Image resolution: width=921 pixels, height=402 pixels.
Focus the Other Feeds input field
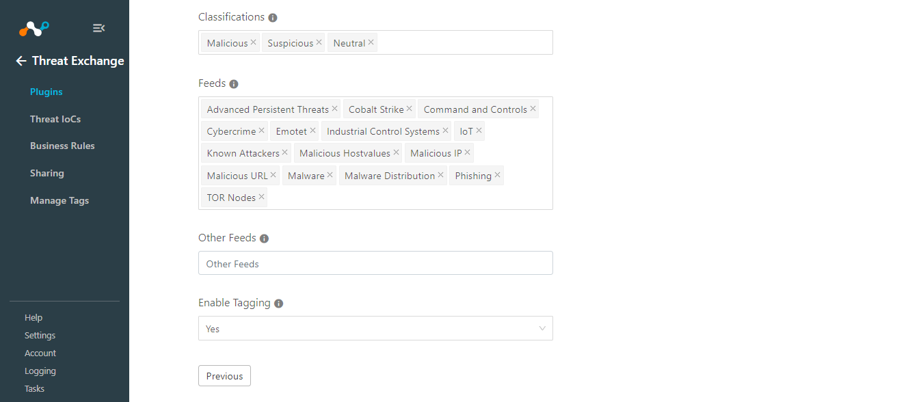[375, 263]
